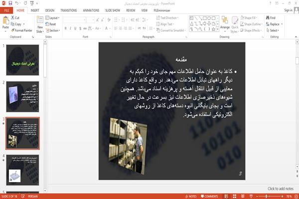Click the Sign in link
Viewport: 299px width, 199px height.
[x=289, y=10]
